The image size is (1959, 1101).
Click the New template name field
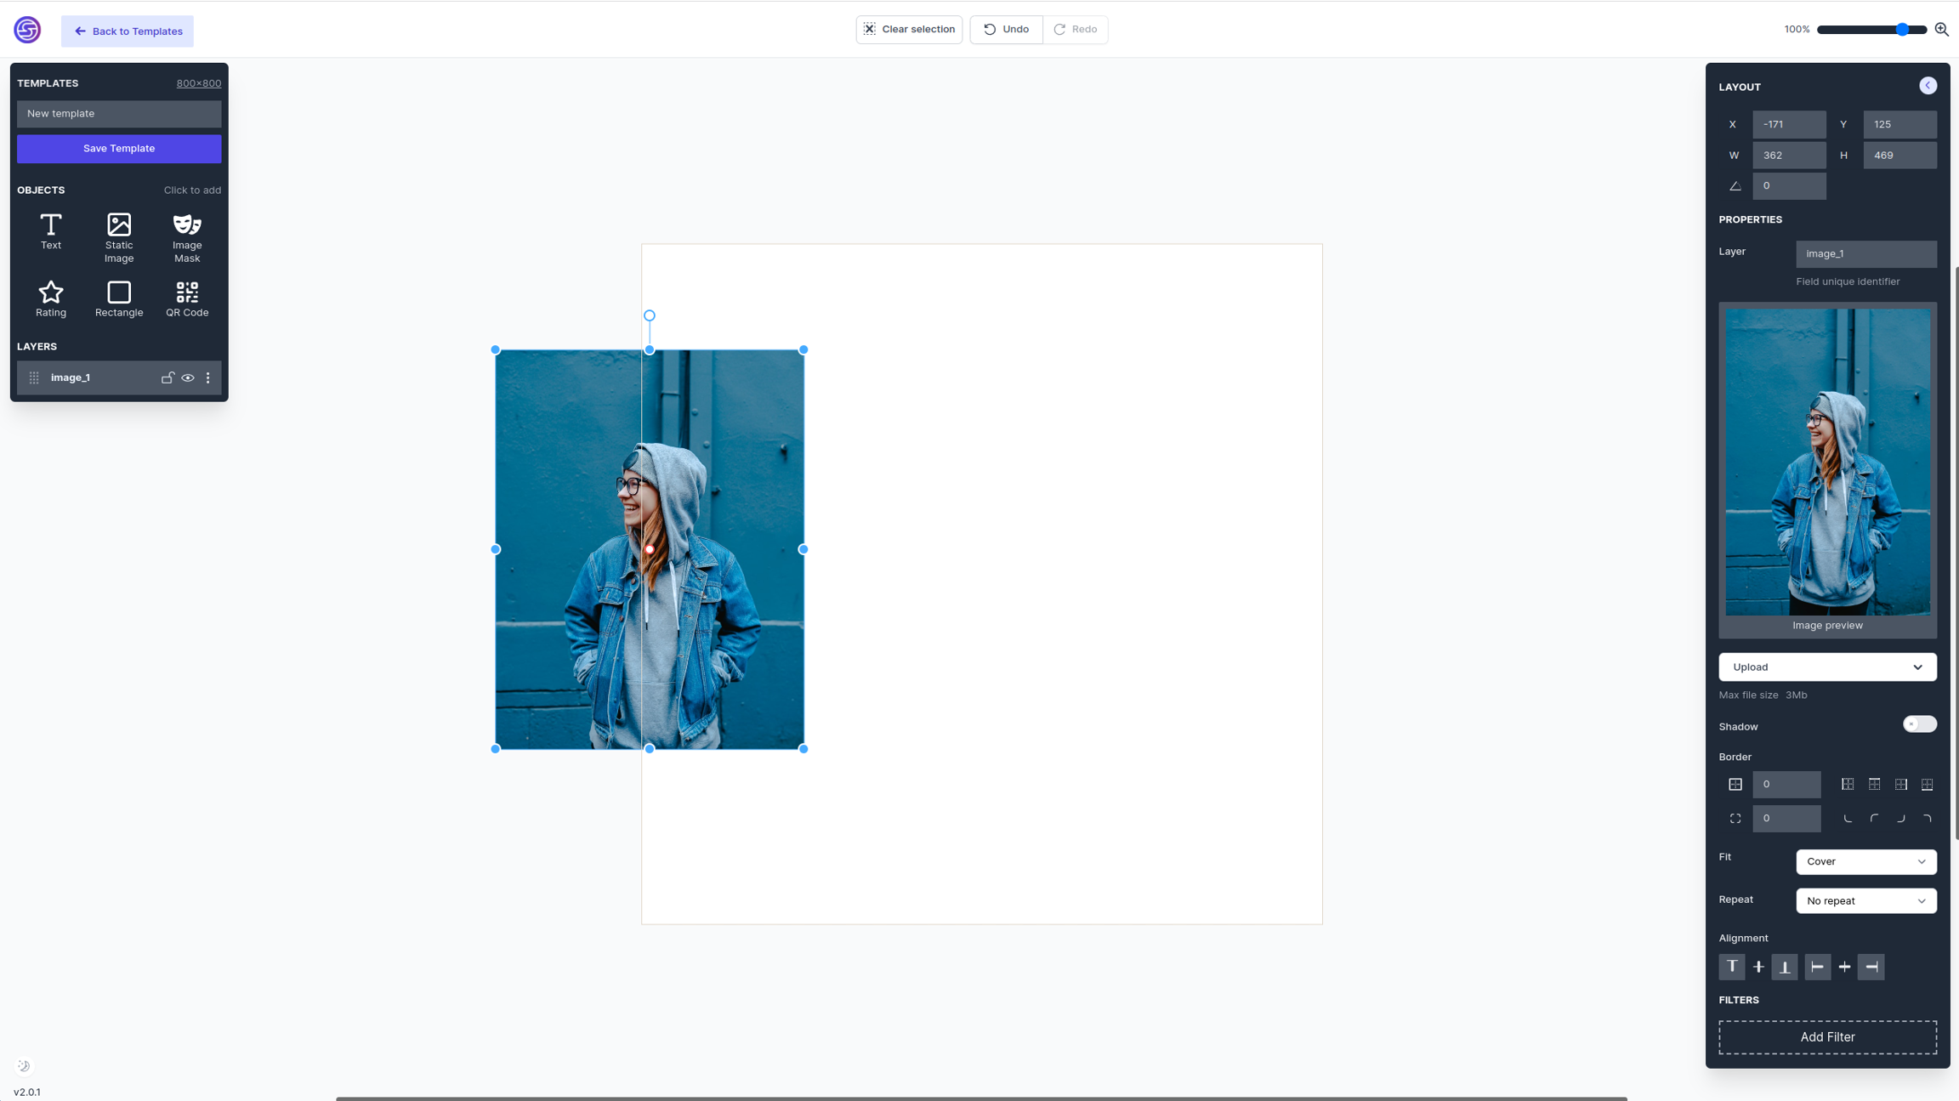119,114
